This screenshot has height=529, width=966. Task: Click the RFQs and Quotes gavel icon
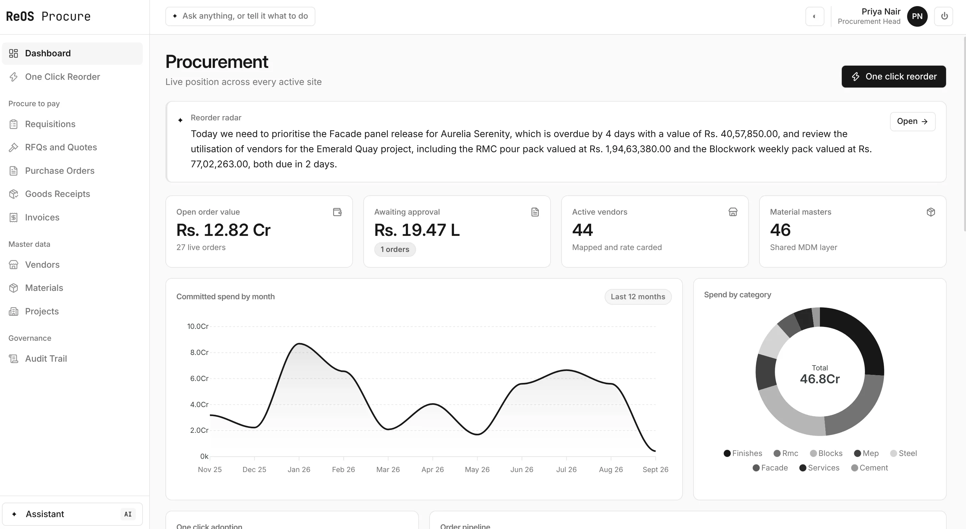click(14, 147)
